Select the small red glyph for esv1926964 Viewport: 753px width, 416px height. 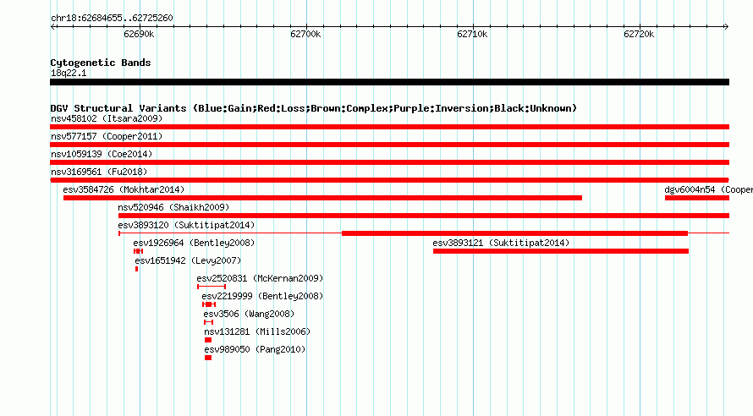click(x=138, y=251)
